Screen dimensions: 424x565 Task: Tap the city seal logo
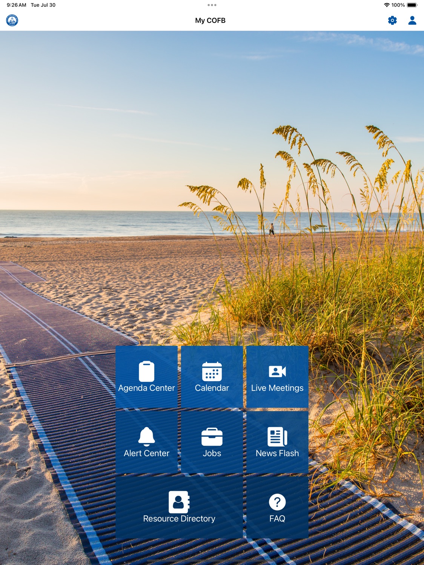point(12,20)
